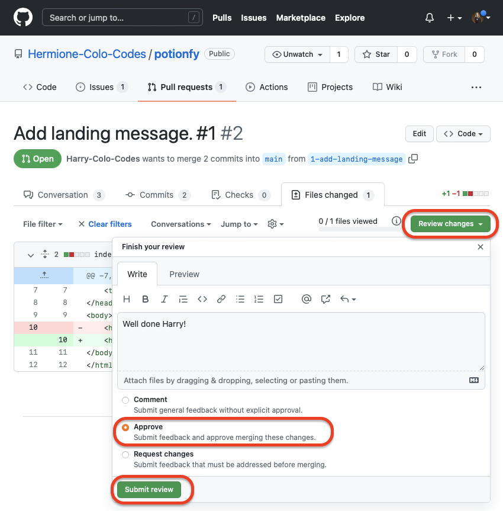
Task: Insert a link using the link icon
Action: click(x=221, y=299)
